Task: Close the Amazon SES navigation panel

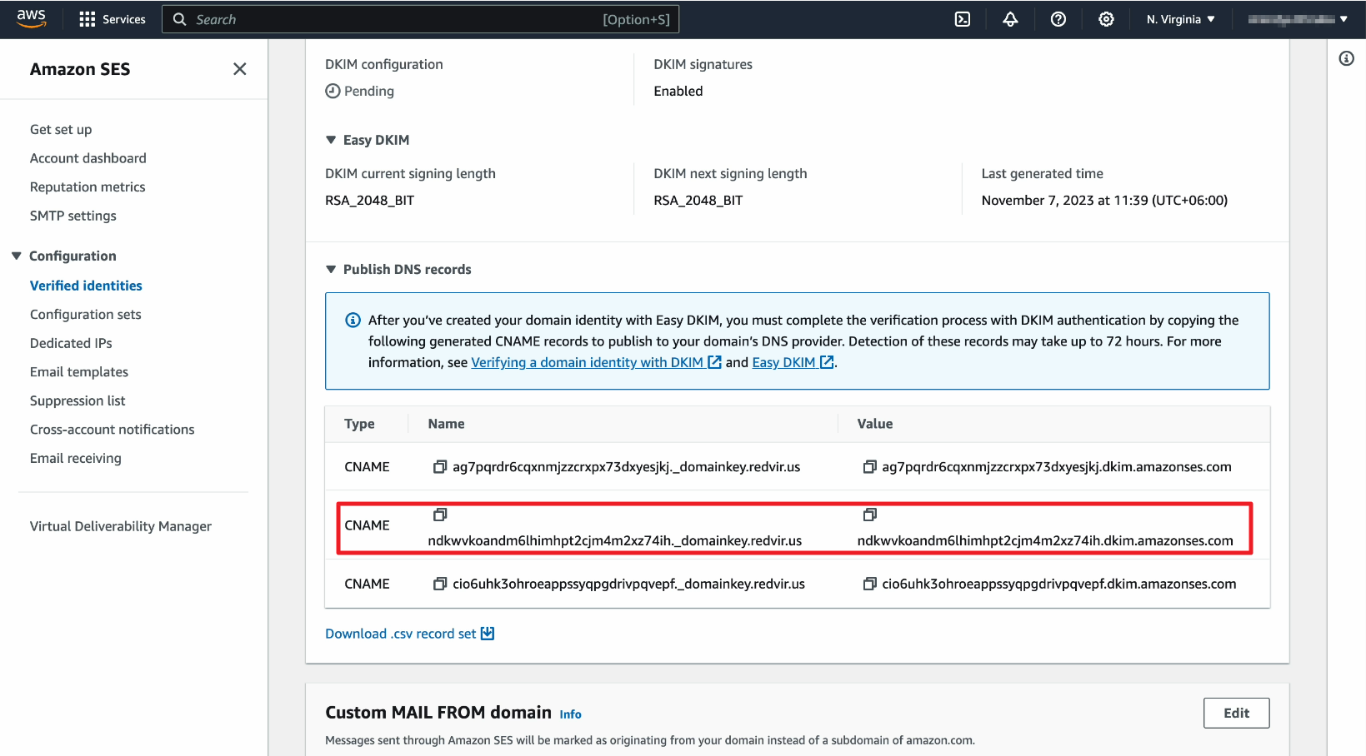Action: (239, 69)
